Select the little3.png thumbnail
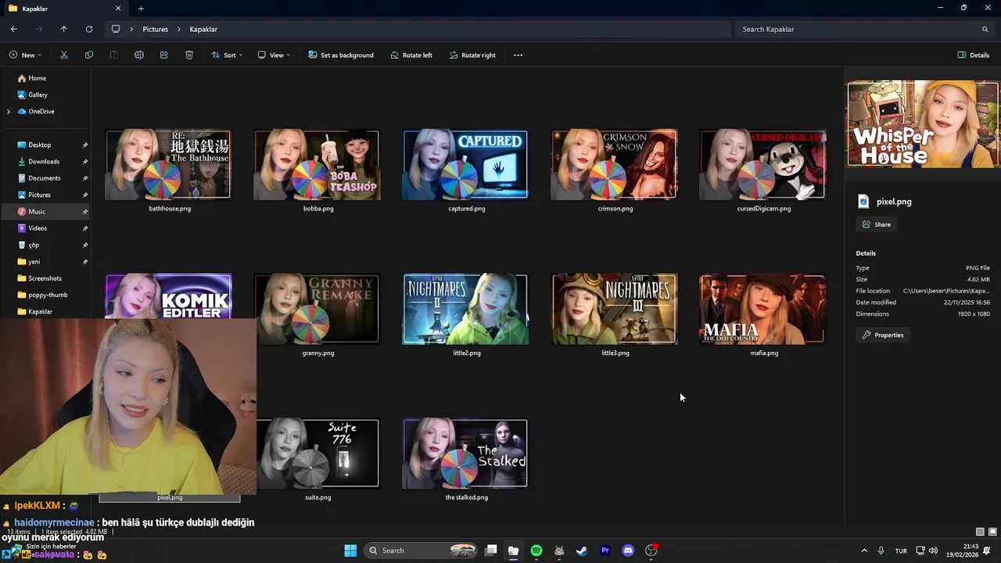This screenshot has height=563, width=1001. 614,309
